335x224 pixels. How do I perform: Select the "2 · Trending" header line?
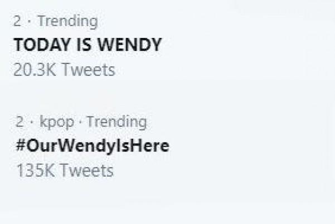[x=55, y=22]
